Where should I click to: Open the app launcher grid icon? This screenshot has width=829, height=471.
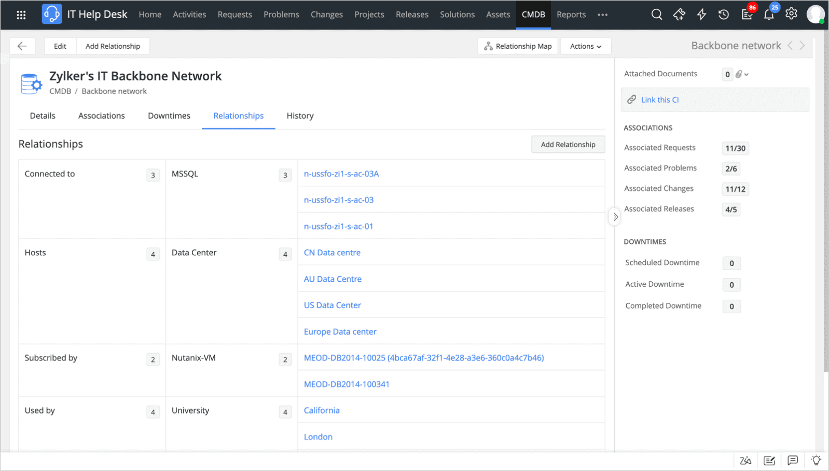click(x=21, y=15)
